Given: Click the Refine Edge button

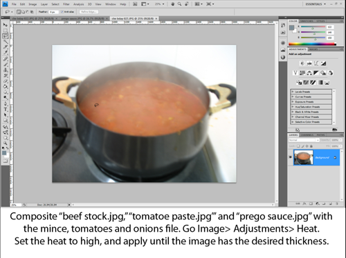Looking at the screenshot, I should point(89,12).
